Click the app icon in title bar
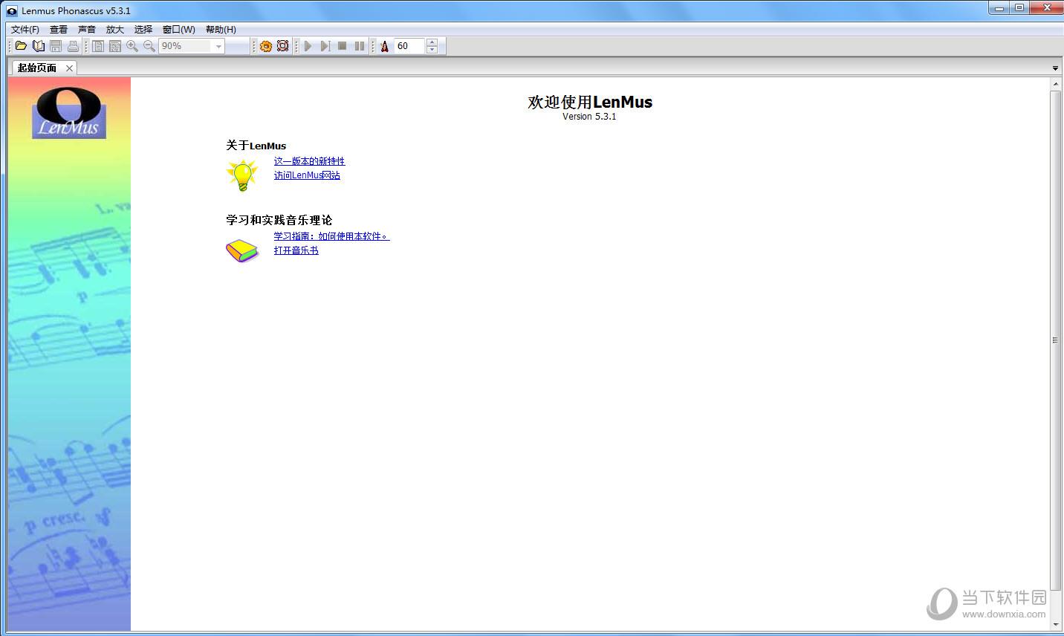The width and height of the screenshot is (1064, 636). pos(11,10)
